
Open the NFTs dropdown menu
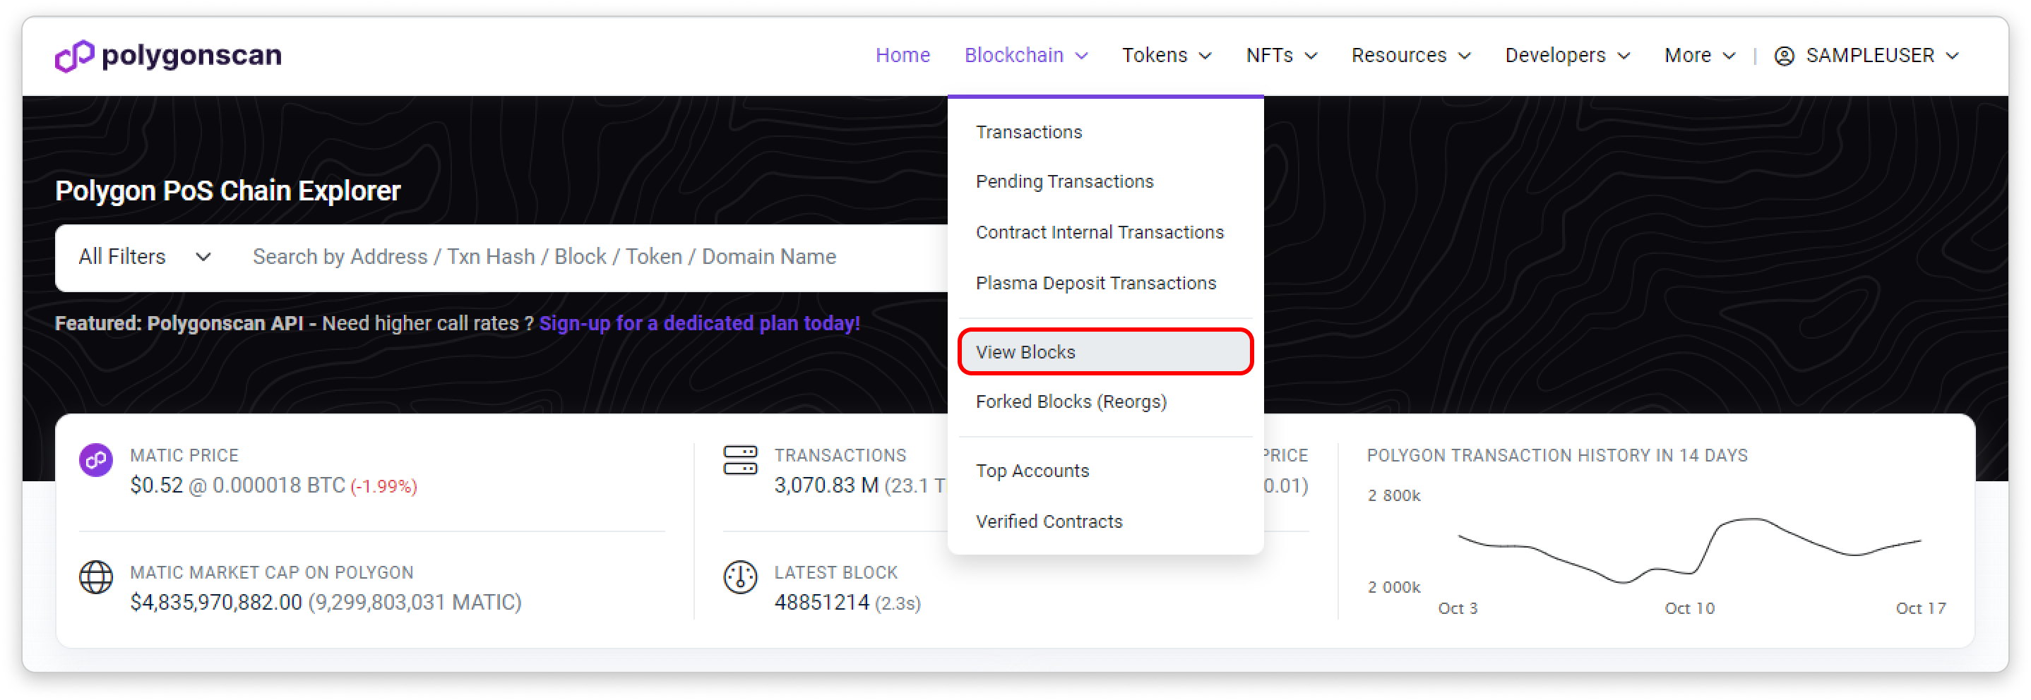click(x=1281, y=56)
